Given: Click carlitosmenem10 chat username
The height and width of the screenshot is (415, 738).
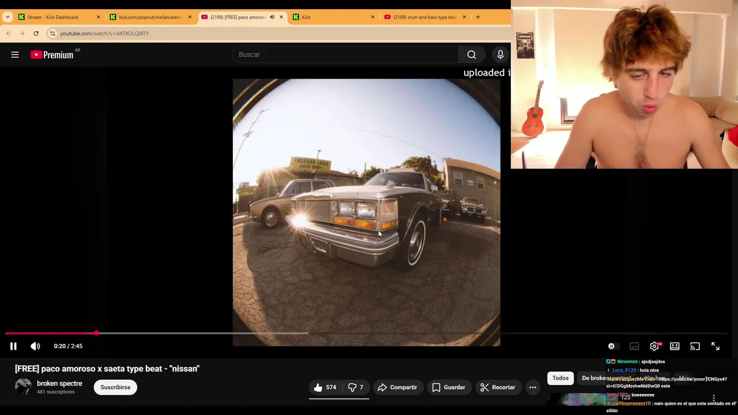Looking at the screenshot, I should click(631, 403).
